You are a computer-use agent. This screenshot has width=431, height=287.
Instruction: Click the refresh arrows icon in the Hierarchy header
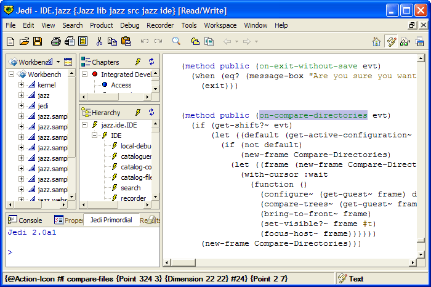coord(151,112)
